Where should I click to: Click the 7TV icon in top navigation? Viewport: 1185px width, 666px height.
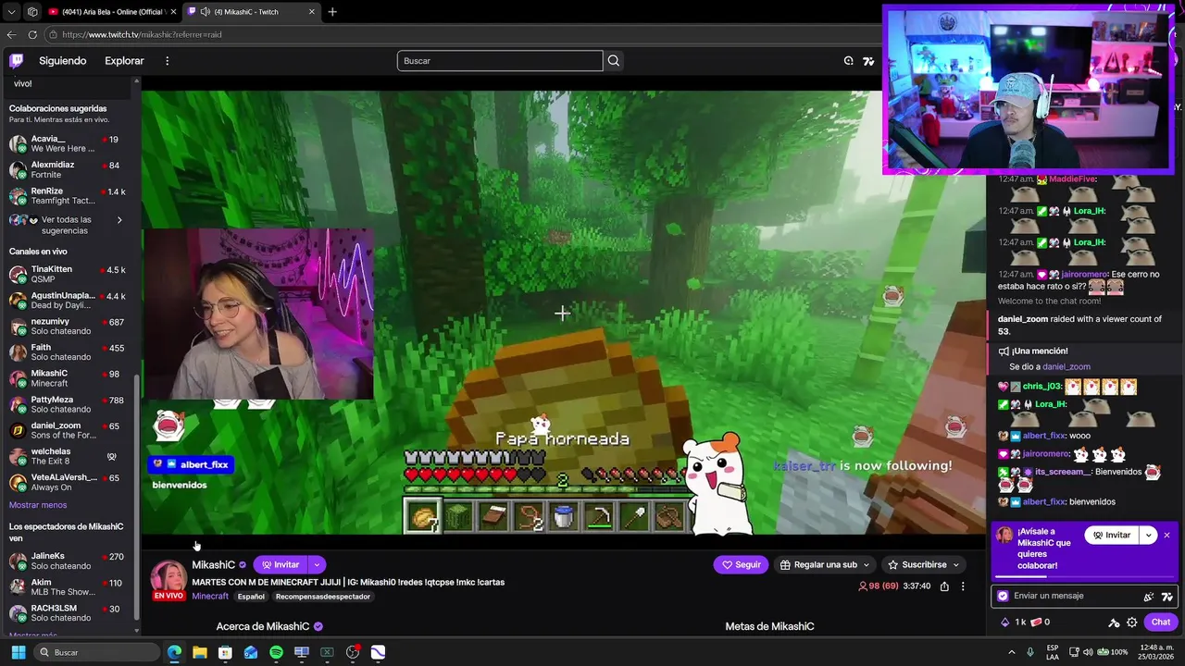click(x=868, y=61)
